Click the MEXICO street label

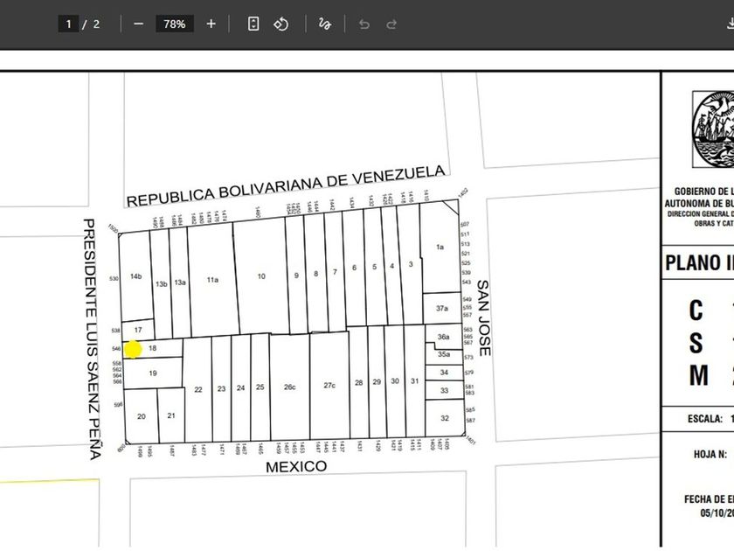click(x=296, y=467)
